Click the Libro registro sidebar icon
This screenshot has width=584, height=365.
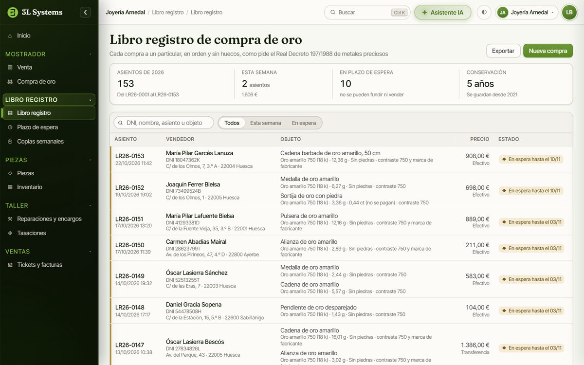click(x=10, y=113)
